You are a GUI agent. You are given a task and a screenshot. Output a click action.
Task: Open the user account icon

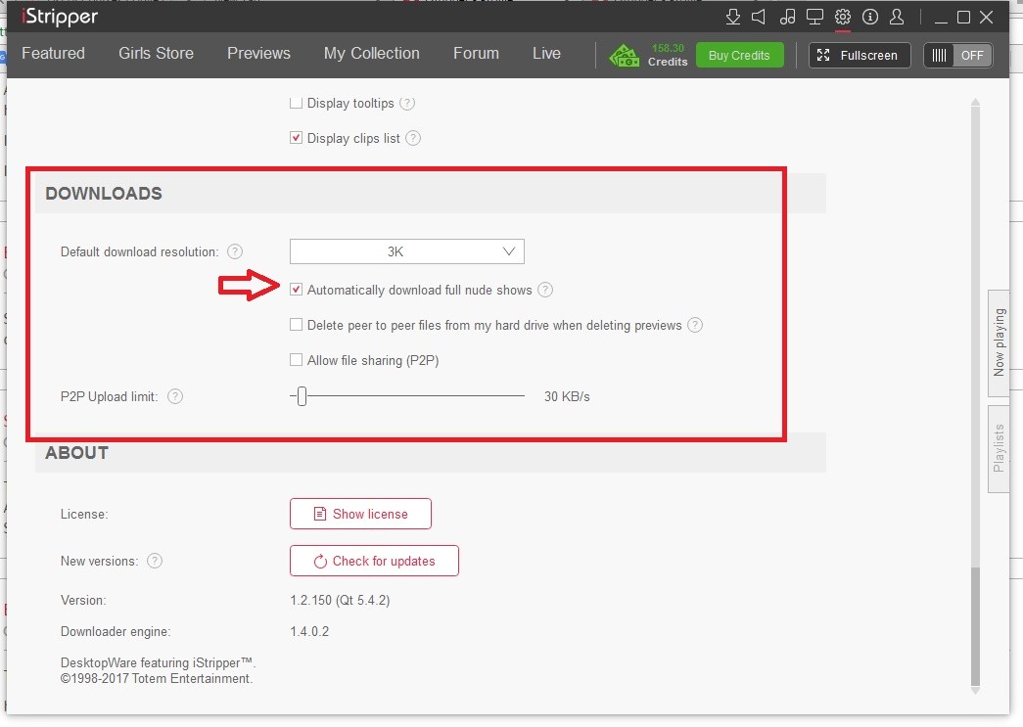point(897,17)
